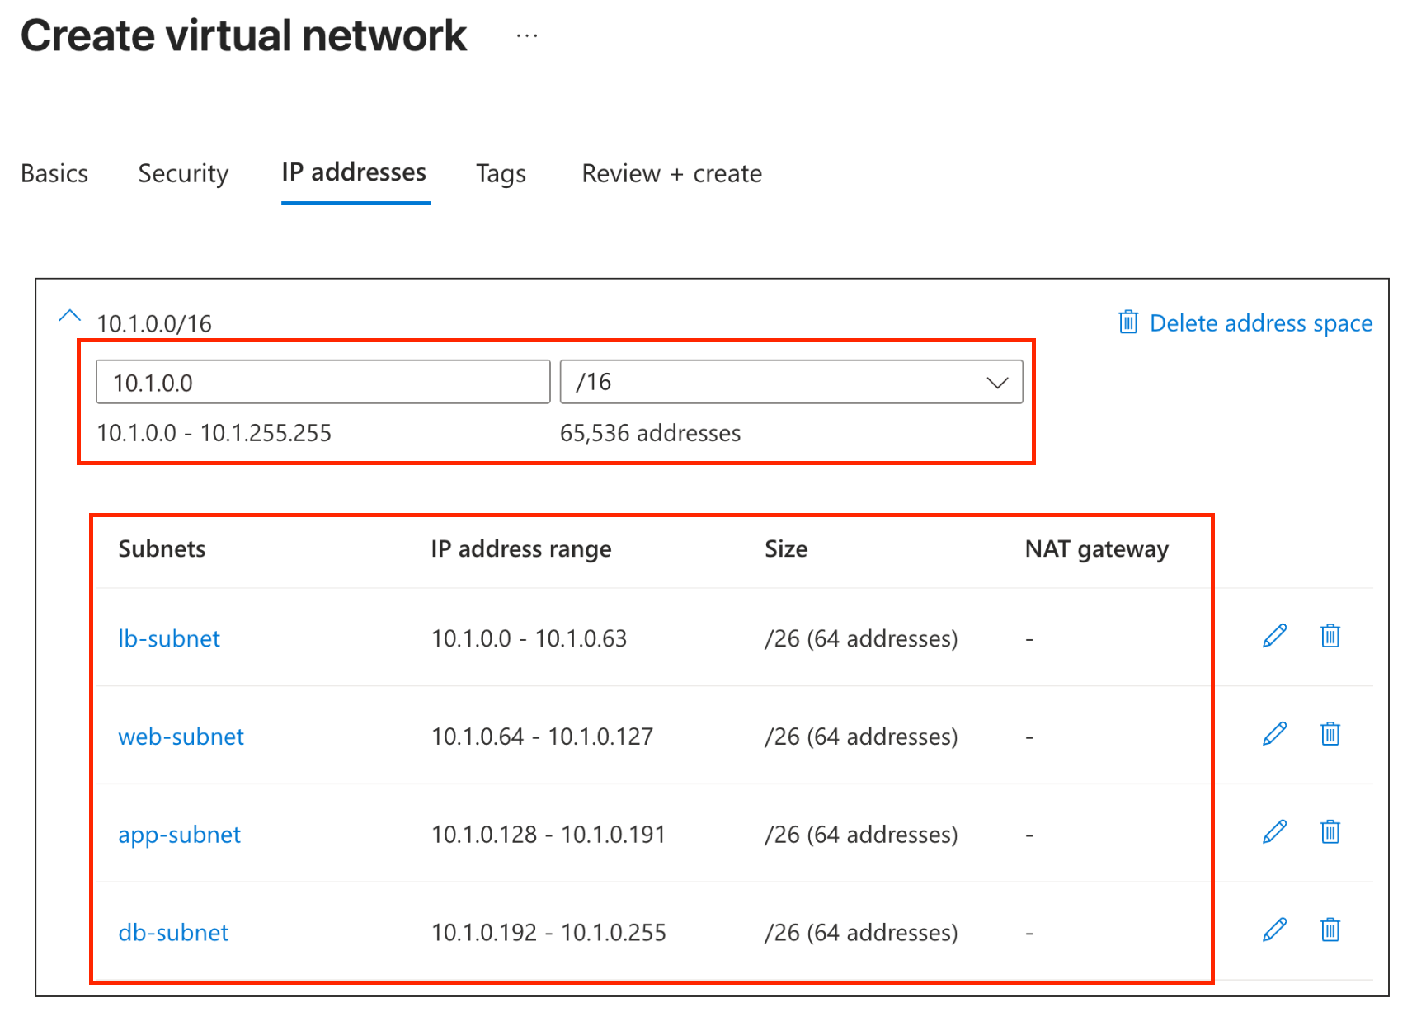Switch to the Basics tab
This screenshot has width=1412, height=1026.
[x=54, y=174]
